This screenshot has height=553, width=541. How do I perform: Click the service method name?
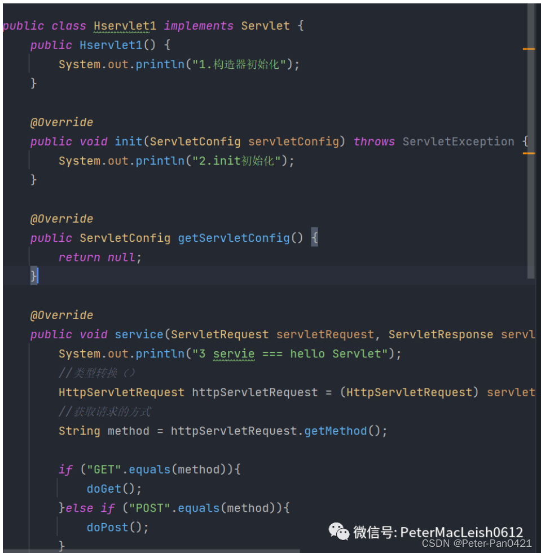(x=139, y=334)
